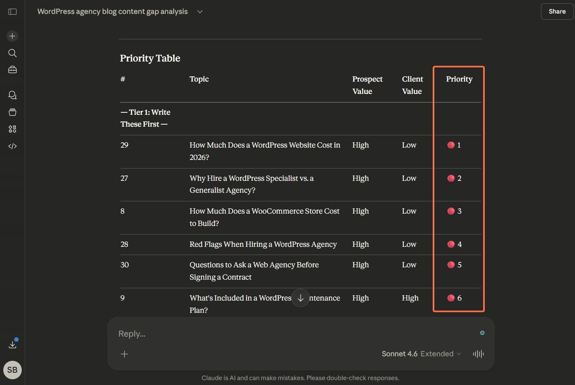The height and width of the screenshot is (385, 575).
Task: Click the download icon with blue dot
Action: click(13, 344)
